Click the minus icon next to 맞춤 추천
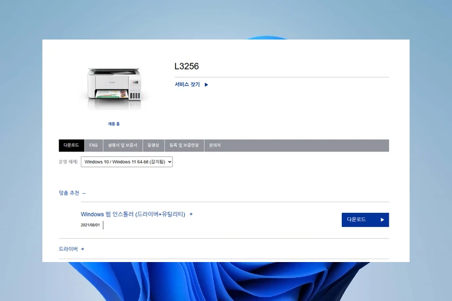The height and width of the screenshot is (301, 452). point(84,193)
